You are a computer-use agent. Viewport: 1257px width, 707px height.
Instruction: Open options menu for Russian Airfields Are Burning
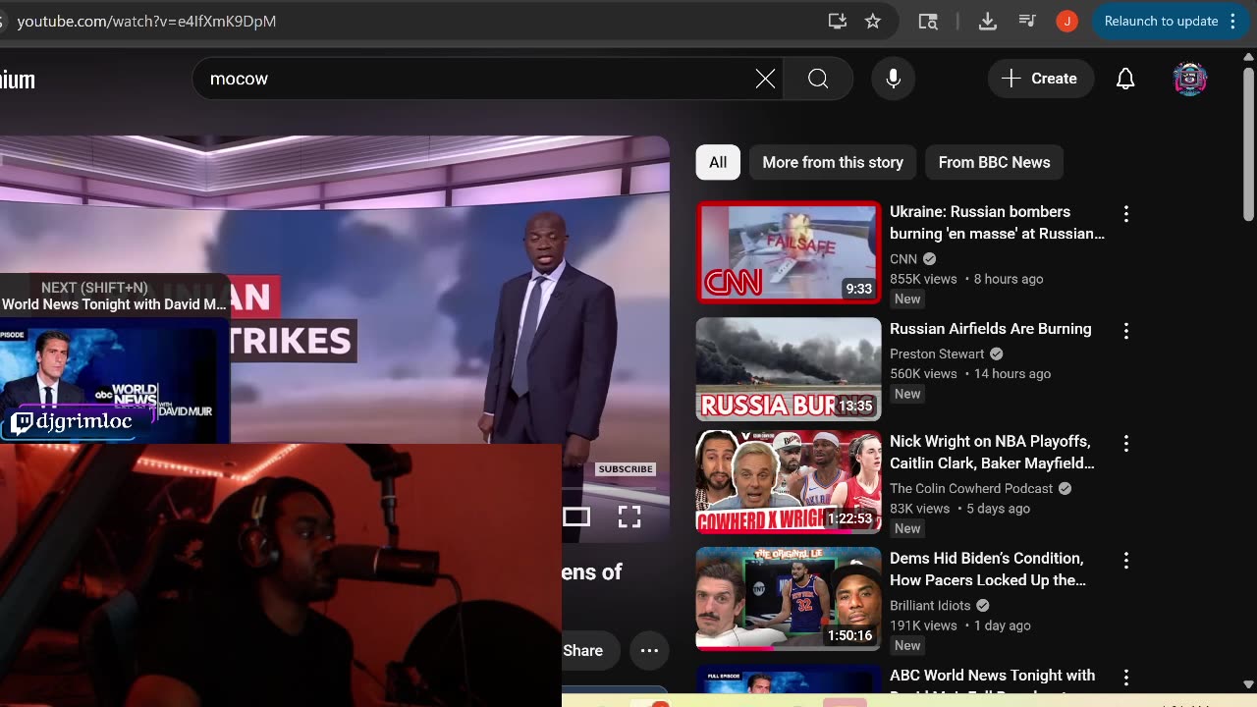pyautogui.click(x=1126, y=331)
